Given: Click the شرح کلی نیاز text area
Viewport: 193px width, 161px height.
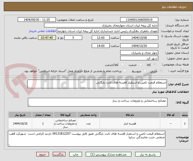Looking at the screenshot, I should [x=97, y=84].
